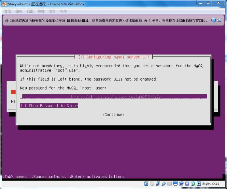Click the keyboard capture arrow icon
227x189 pixels.
click(x=199, y=184)
